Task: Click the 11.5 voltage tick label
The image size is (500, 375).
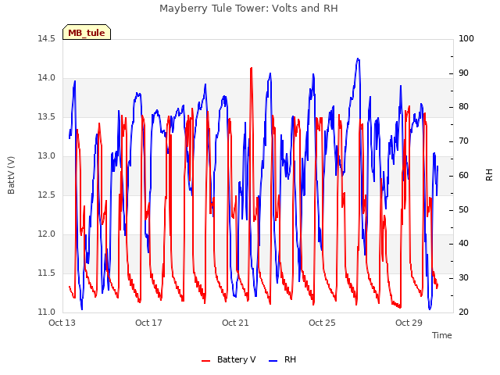Action: (x=47, y=273)
